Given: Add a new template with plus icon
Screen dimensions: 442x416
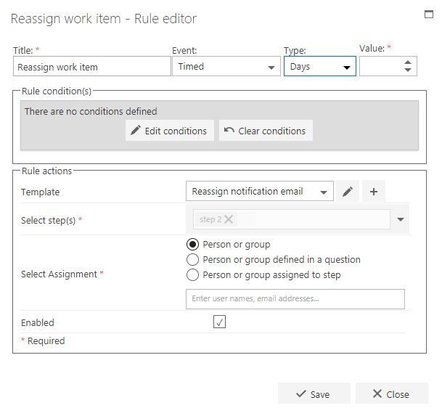Looking at the screenshot, I should tap(374, 192).
